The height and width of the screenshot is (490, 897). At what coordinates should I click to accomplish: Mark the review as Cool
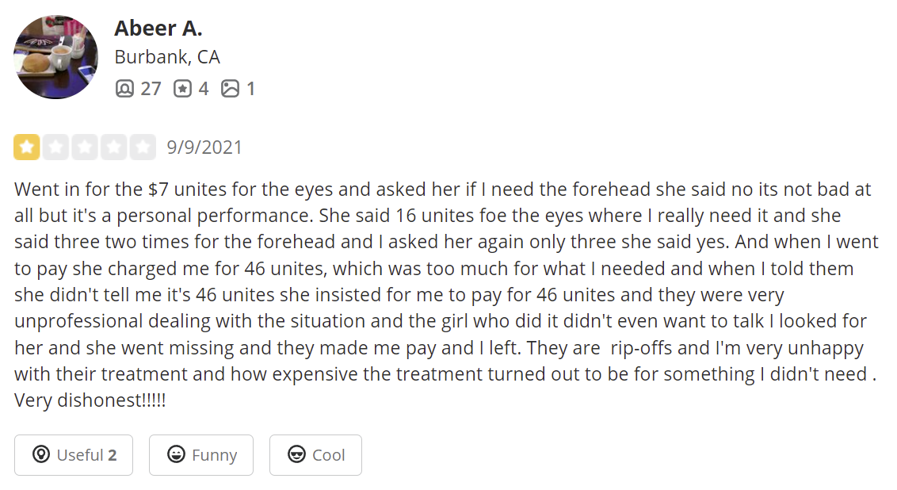(x=316, y=455)
